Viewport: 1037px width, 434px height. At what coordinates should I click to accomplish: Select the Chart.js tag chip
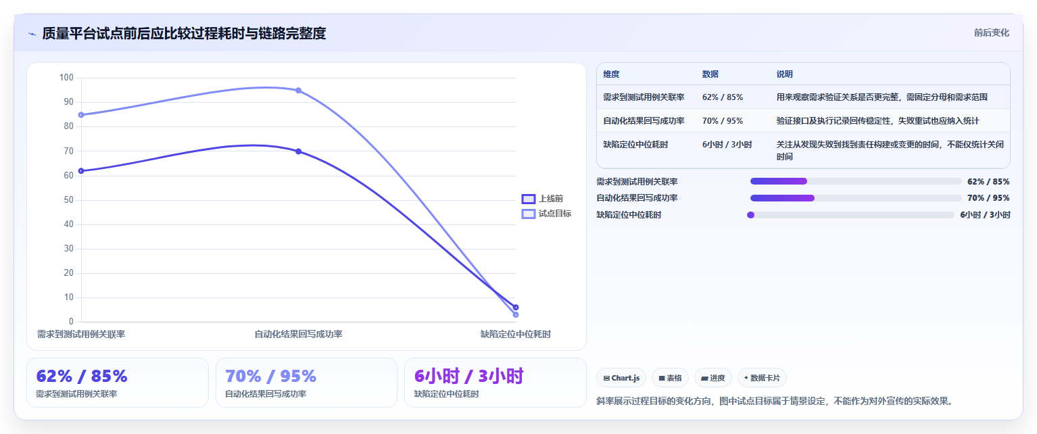621,378
